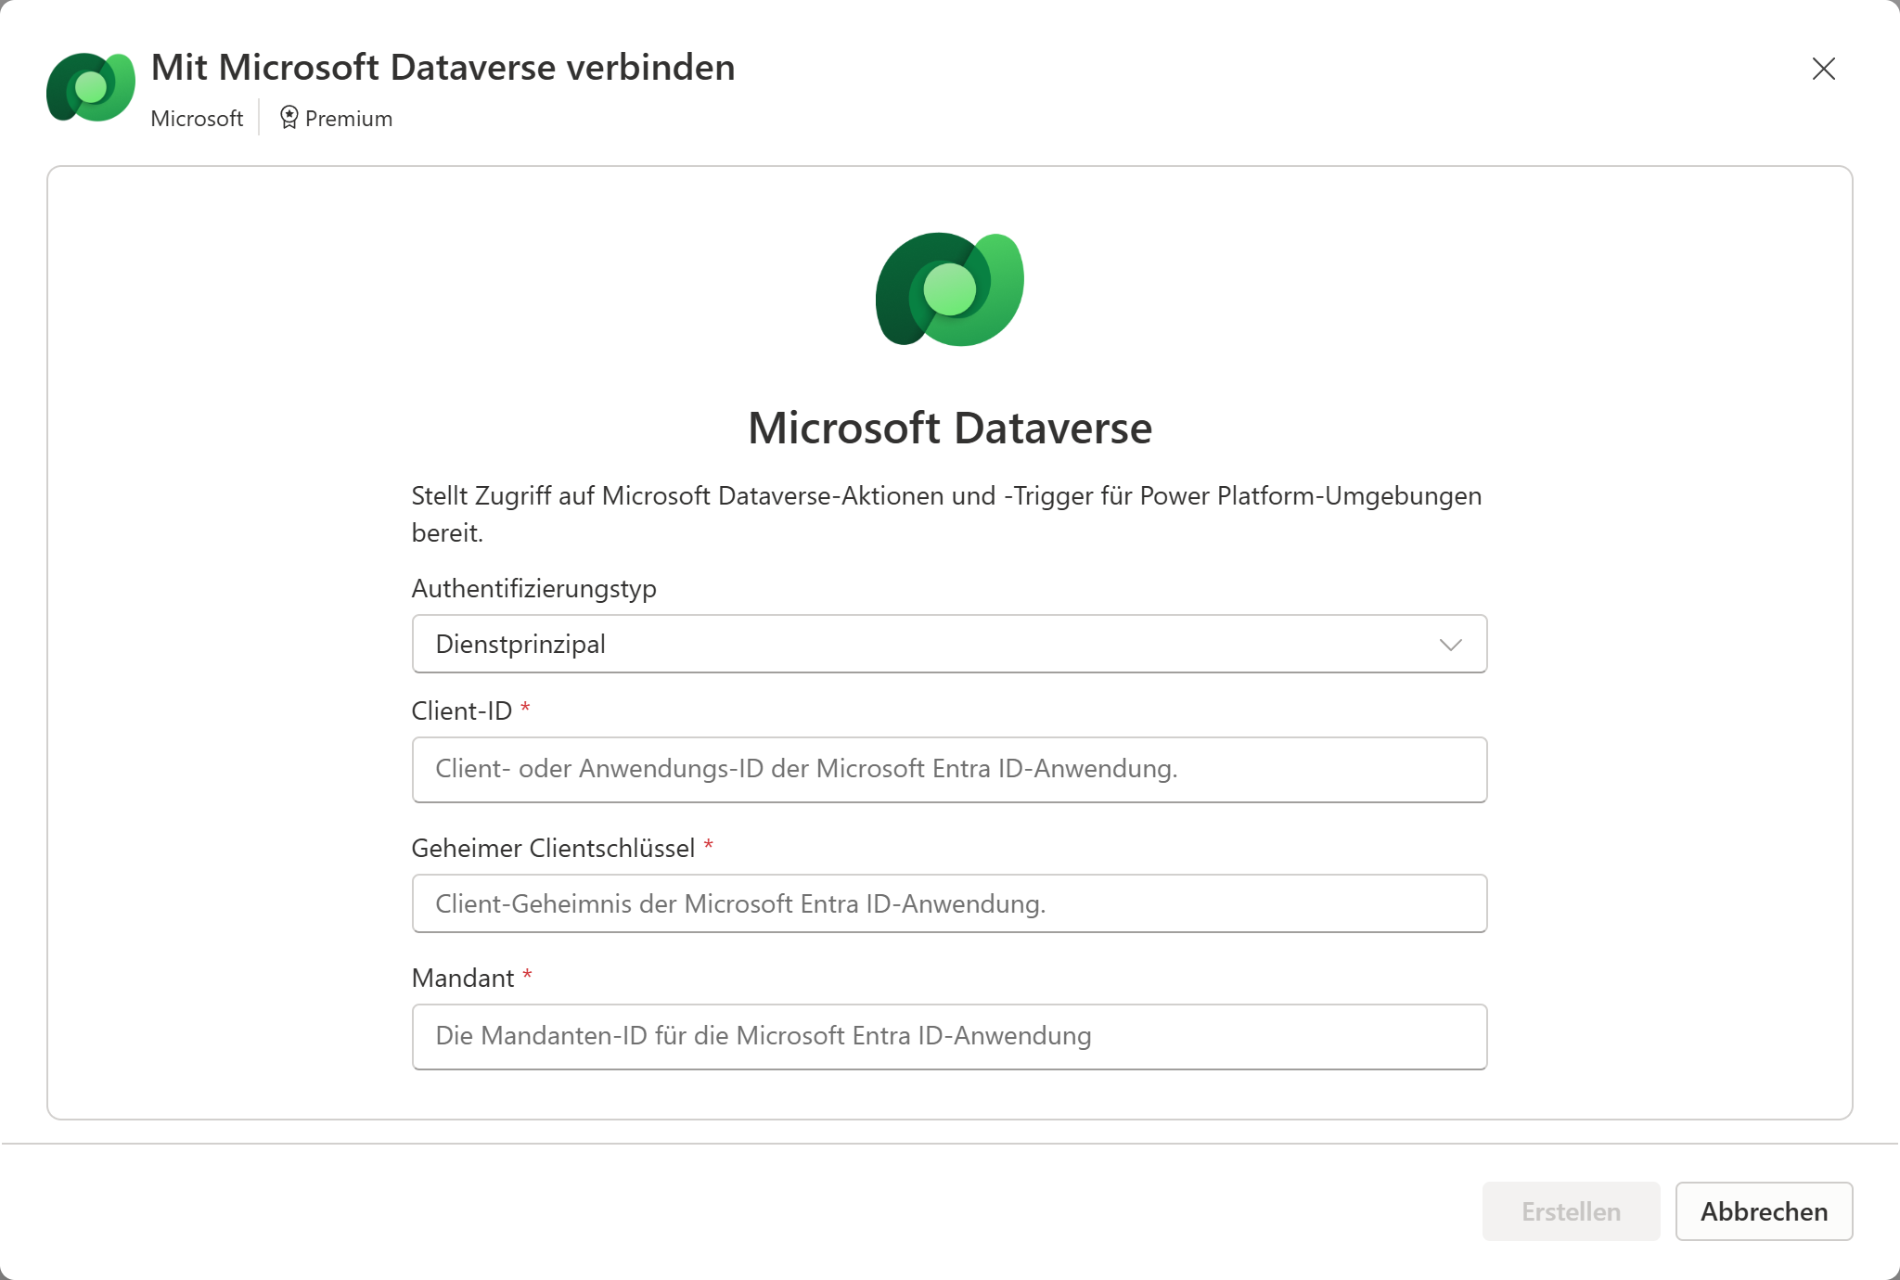Click the Premium badge icon
The image size is (1900, 1280).
click(x=289, y=118)
